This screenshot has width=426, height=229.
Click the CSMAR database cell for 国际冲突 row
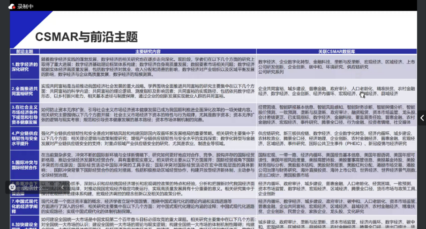(x=336, y=165)
